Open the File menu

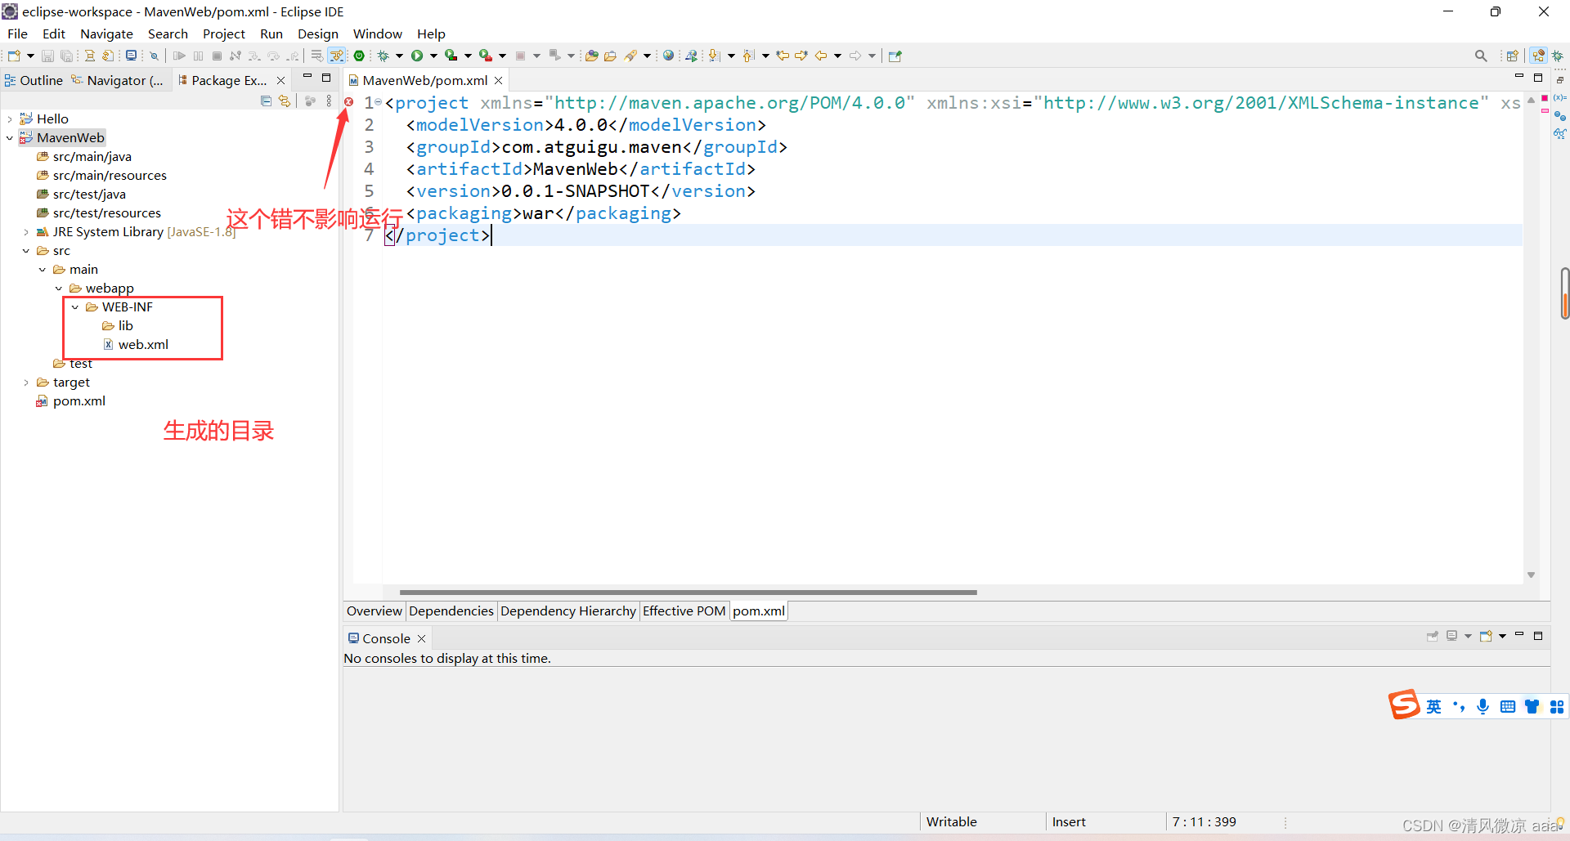[17, 34]
